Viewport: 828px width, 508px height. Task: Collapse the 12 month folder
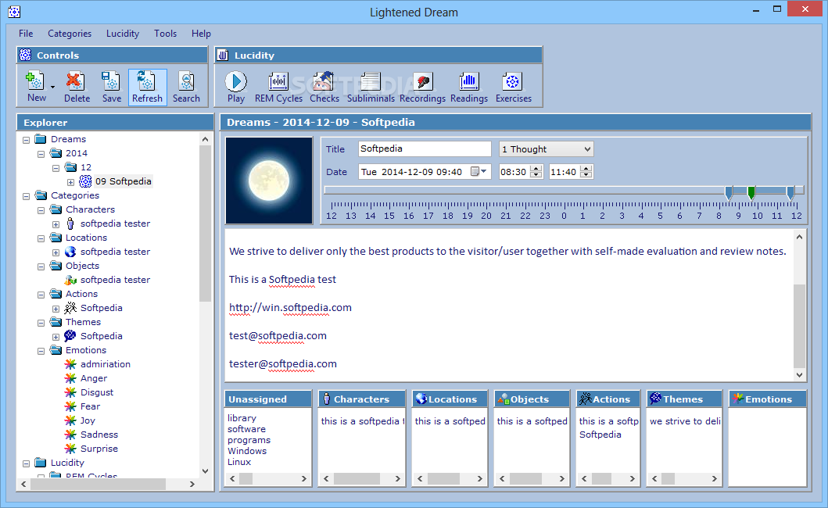coord(56,168)
